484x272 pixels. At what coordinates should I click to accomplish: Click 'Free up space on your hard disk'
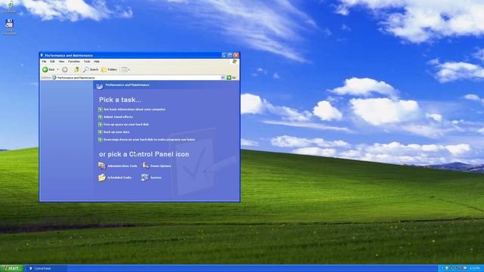126,124
